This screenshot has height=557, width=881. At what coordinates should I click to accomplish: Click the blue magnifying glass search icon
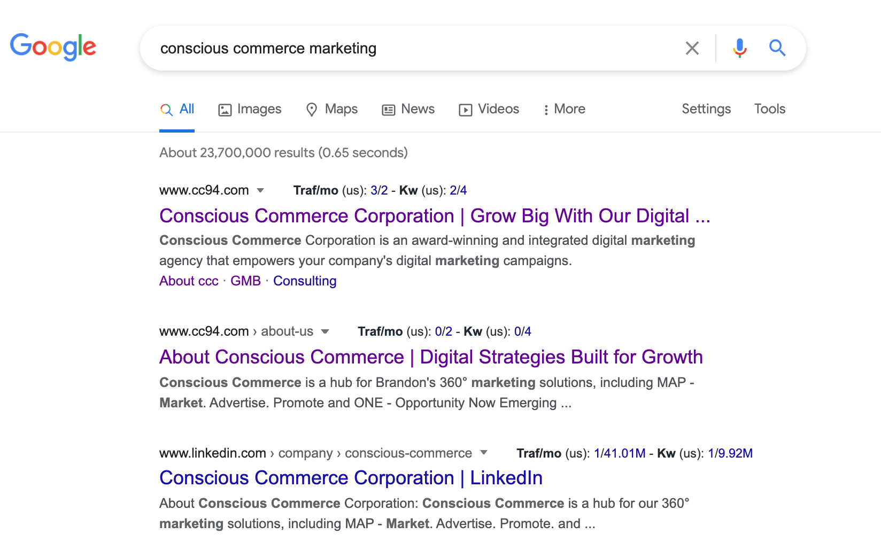pos(777,48)
